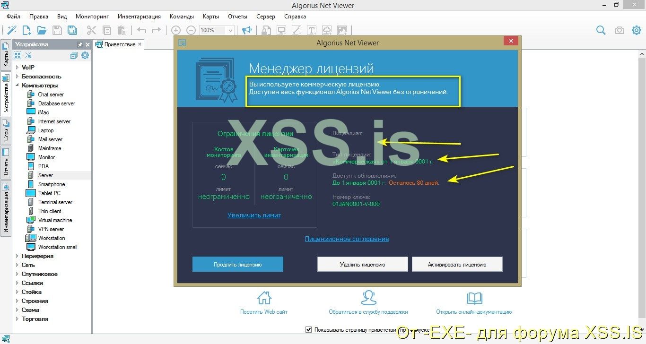
Task: Select the Chat server device
Action: (51, 95)
